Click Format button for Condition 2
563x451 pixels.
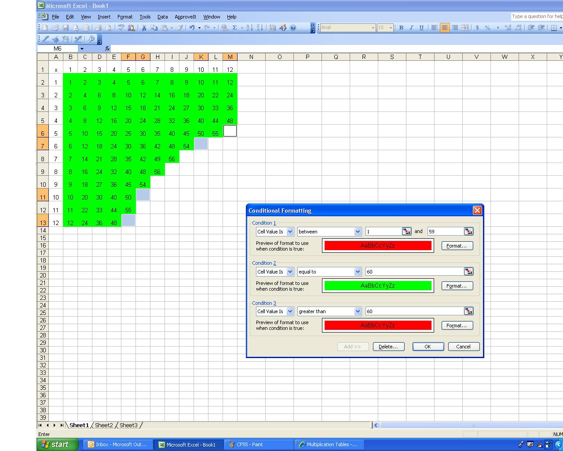pos(457,286)
